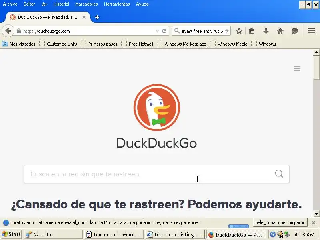Switch to Directory Listing taskbar window
This screenshot has width=320, height=240.
[x=175, y=234]
